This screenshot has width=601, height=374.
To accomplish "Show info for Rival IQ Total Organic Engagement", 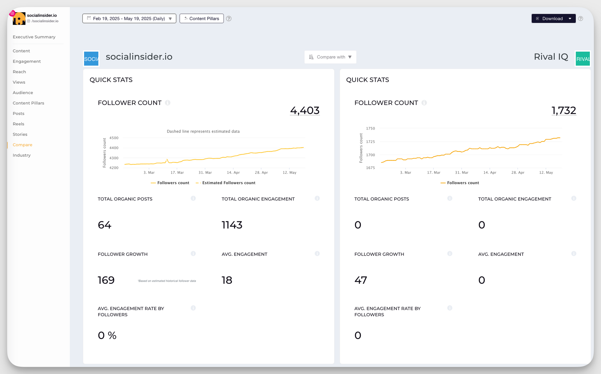I will tap(574, 198).
